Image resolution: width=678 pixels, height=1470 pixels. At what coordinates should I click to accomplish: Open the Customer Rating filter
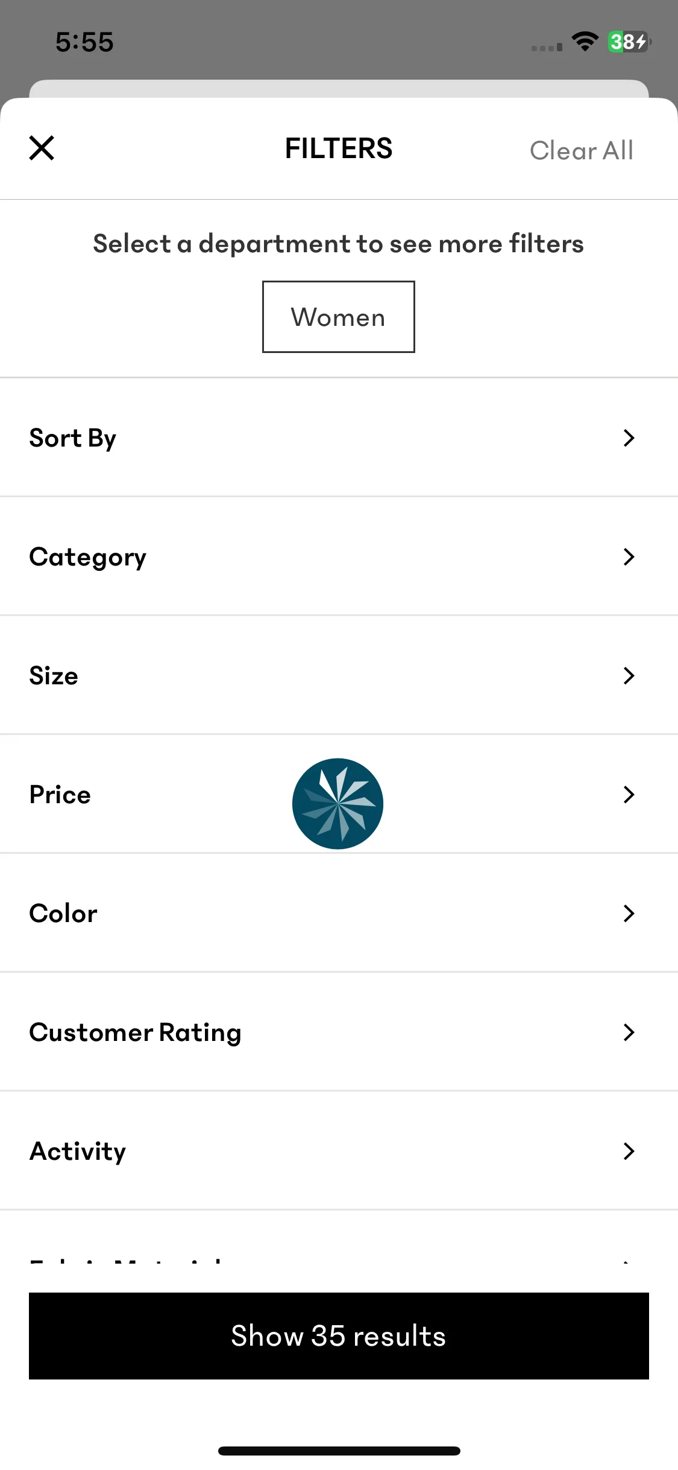coord(339,1032)
